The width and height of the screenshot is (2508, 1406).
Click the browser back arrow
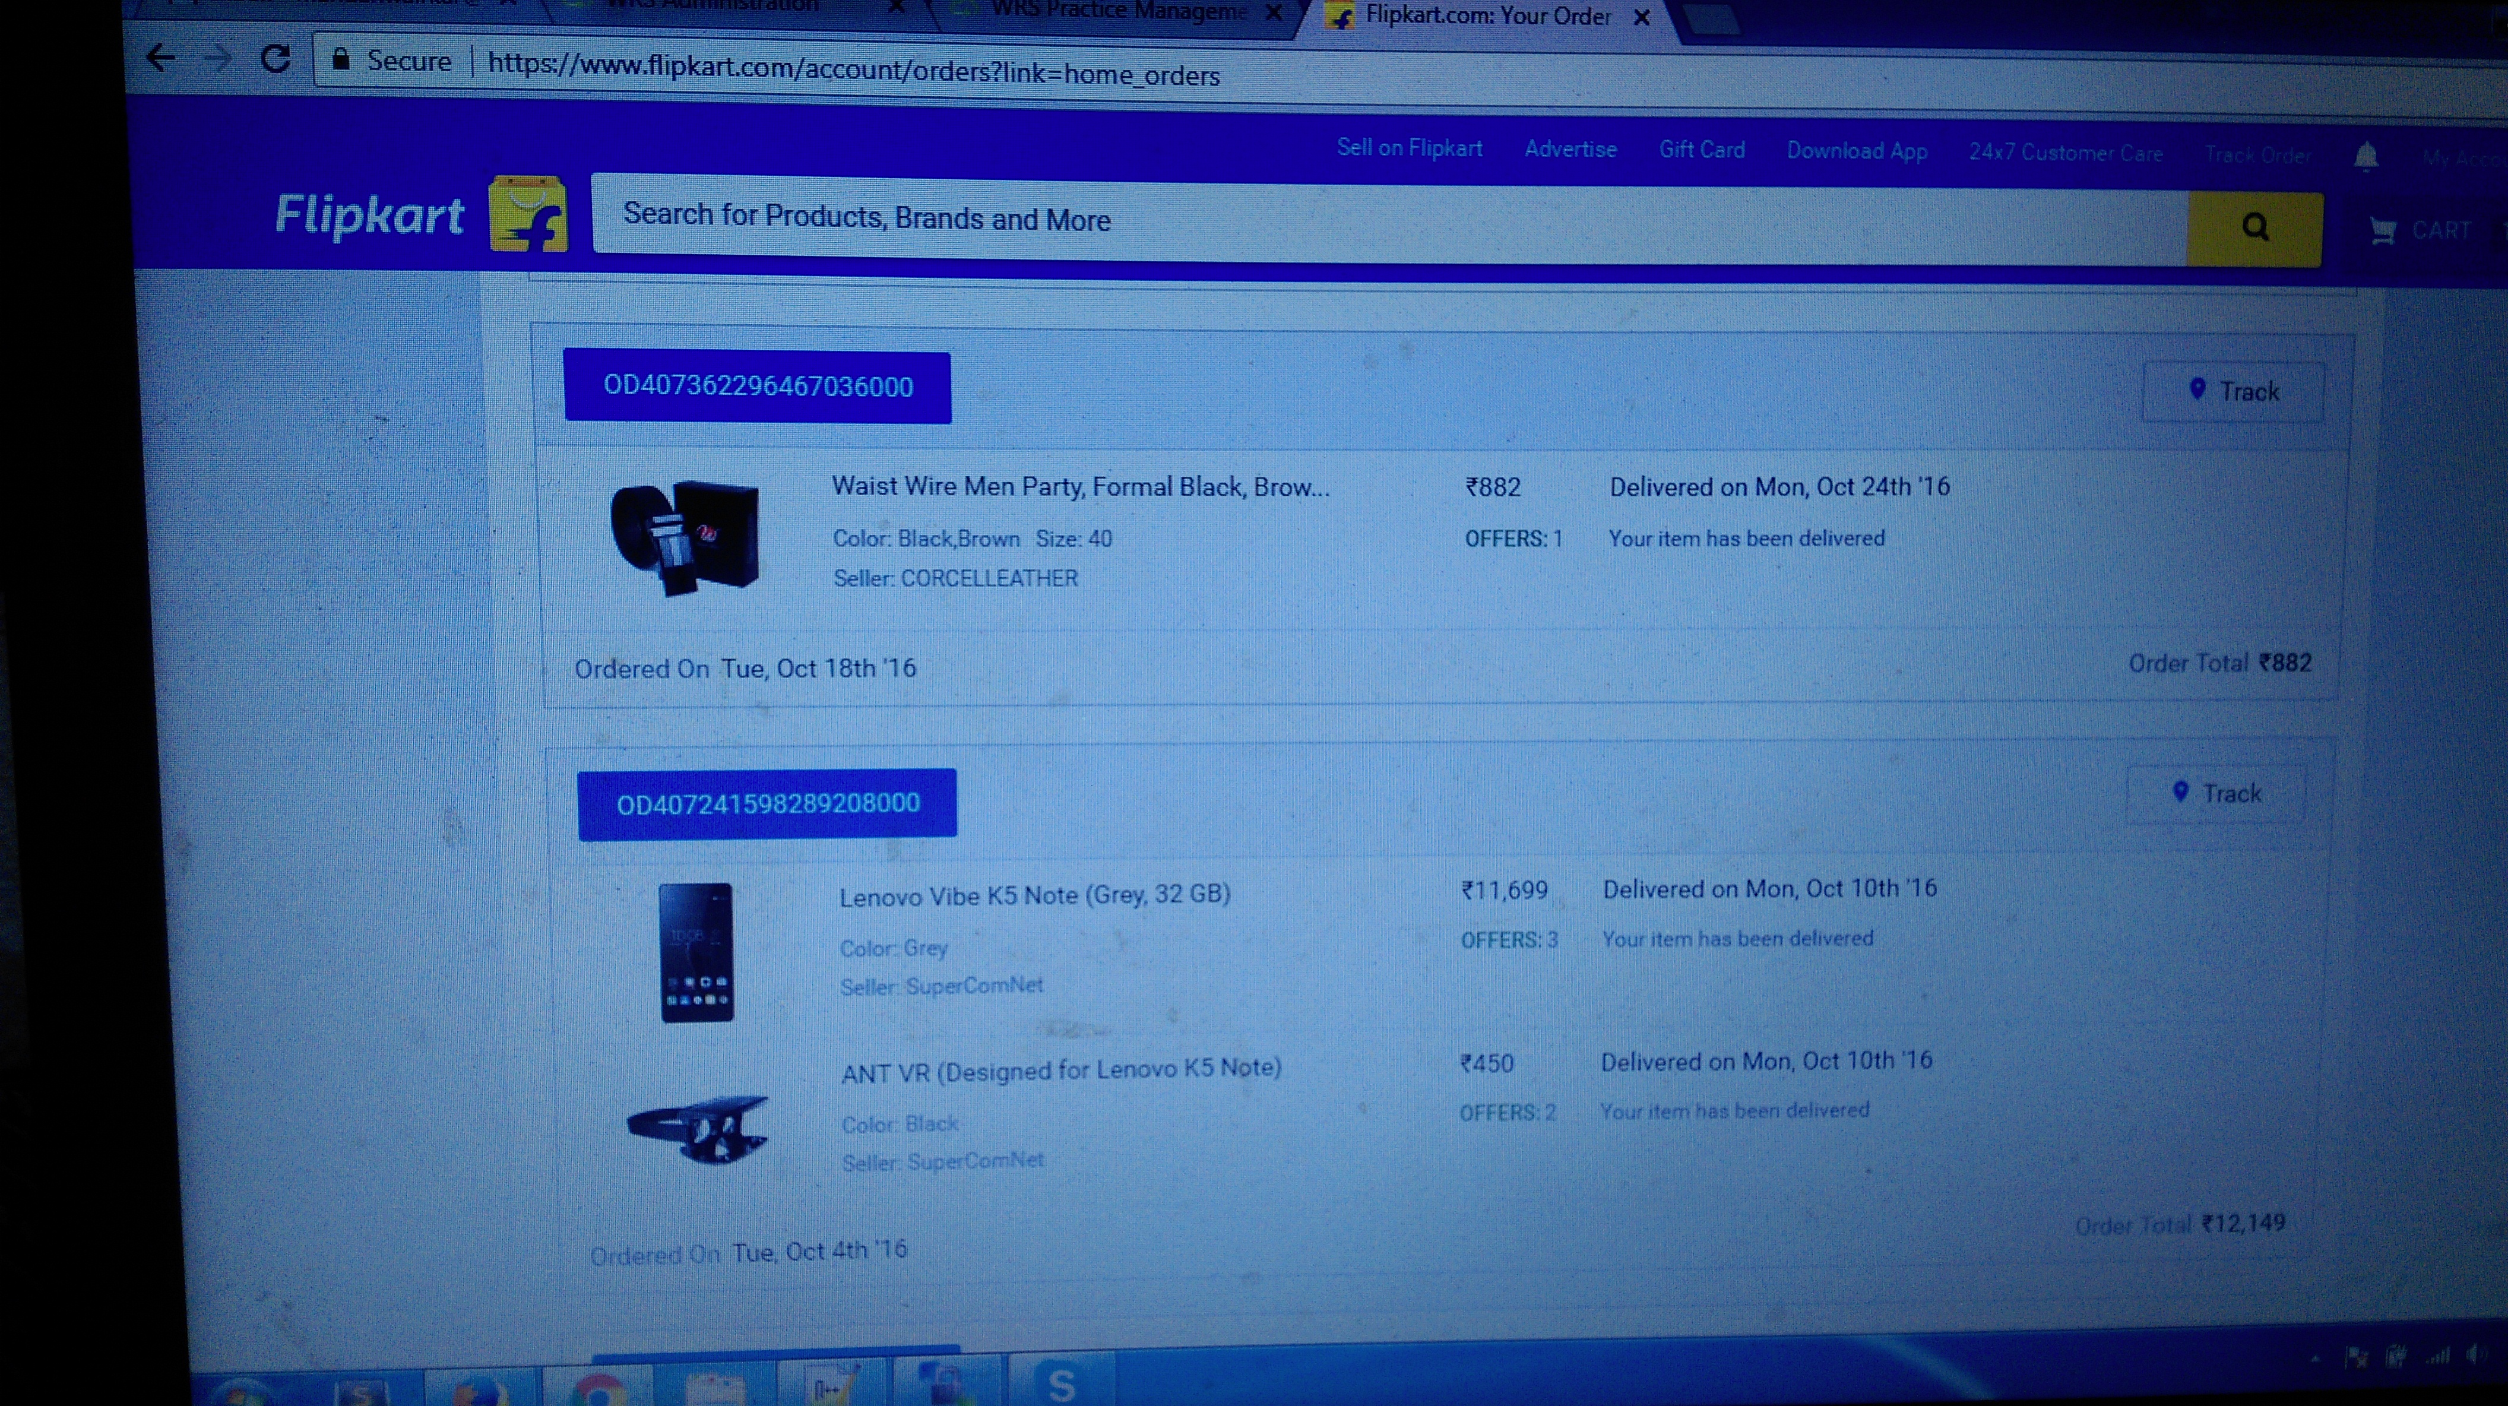pos(161,58)
